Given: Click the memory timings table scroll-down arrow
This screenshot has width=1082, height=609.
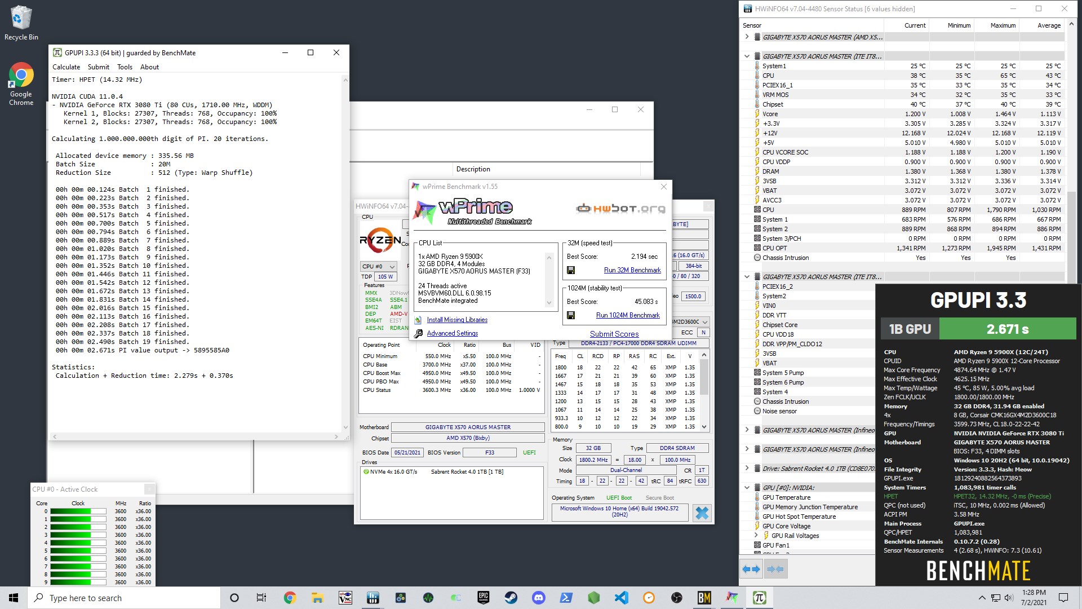Looking at the screenshot, I should click(704, 427).
